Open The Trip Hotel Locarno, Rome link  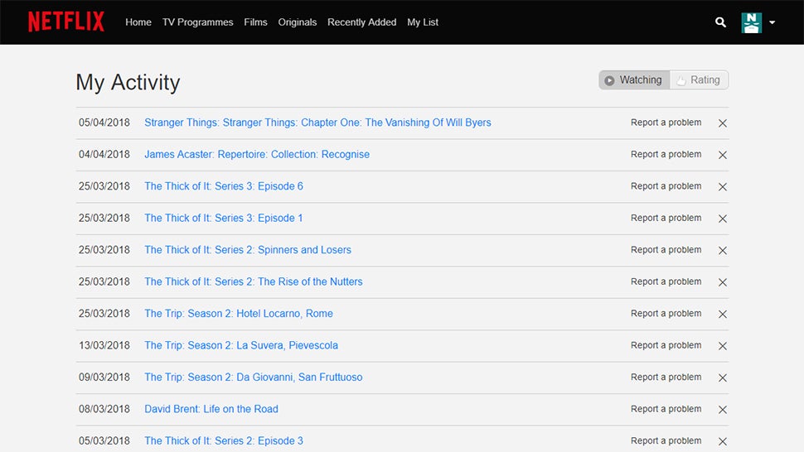(x=239, y=313)
